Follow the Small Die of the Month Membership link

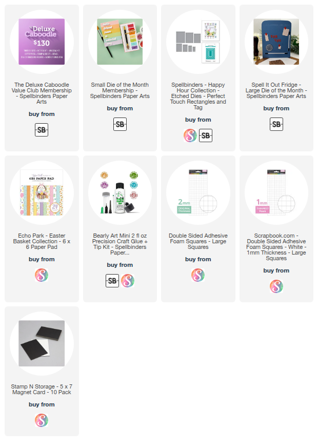pos(120,90)
